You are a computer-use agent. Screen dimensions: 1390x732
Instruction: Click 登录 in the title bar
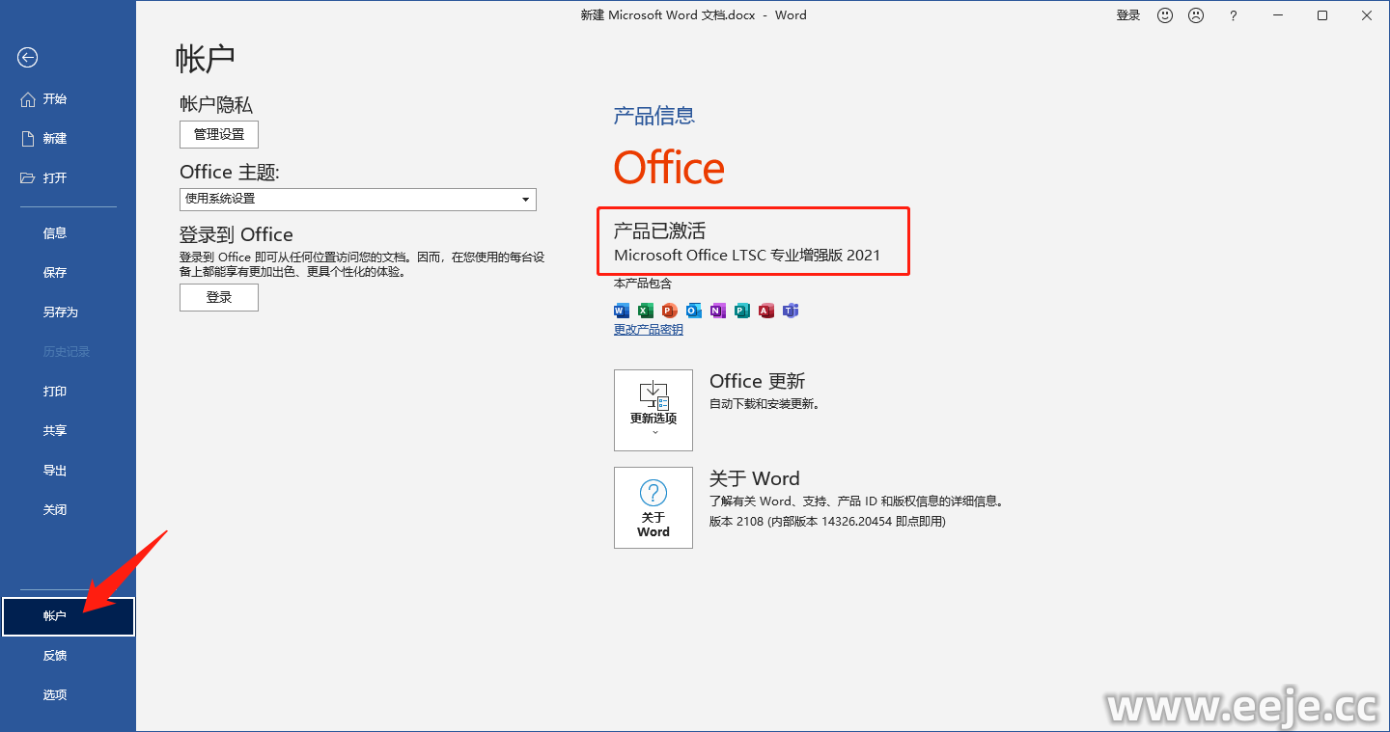1128,15
